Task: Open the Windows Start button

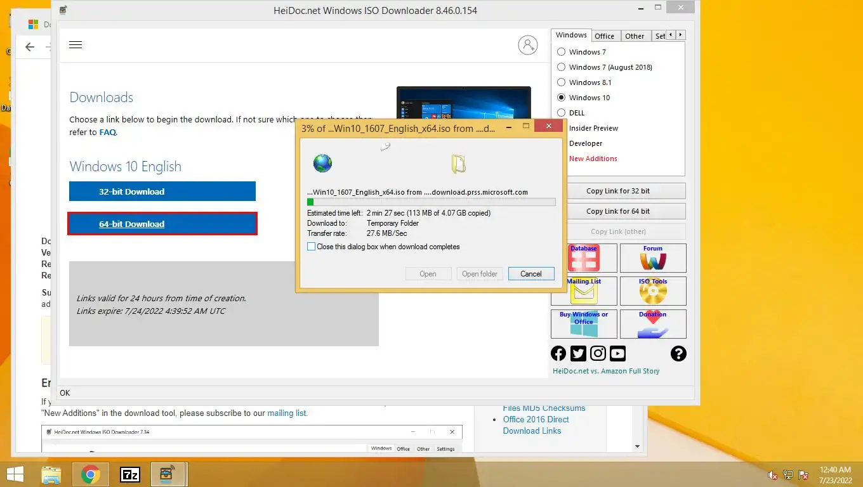Action: point(15,474)
